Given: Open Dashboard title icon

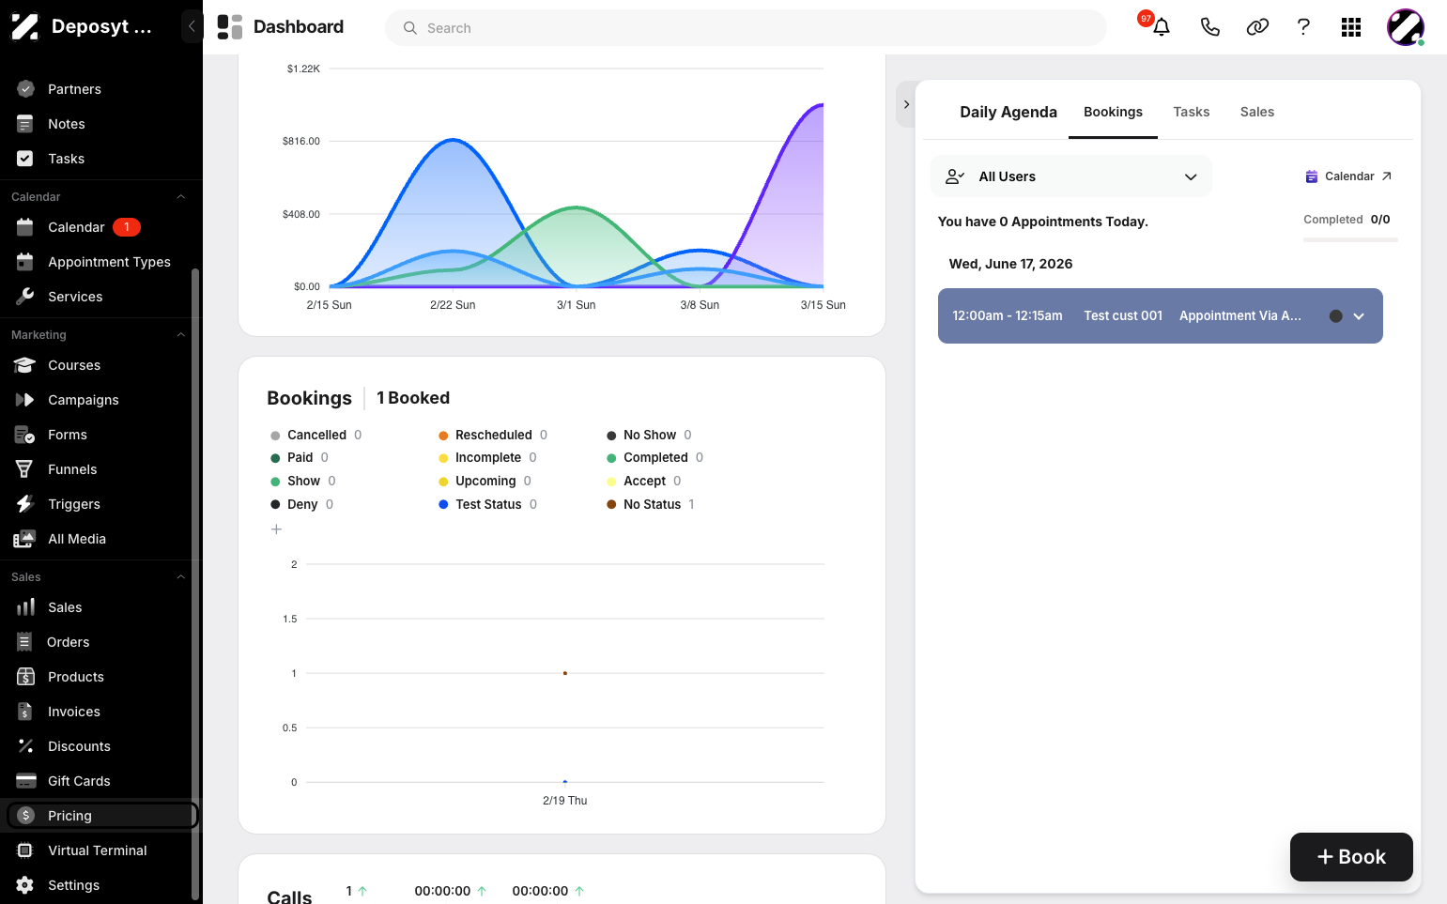Looking at the screenshot, I should pyautogui.click(x=230, y=27).
